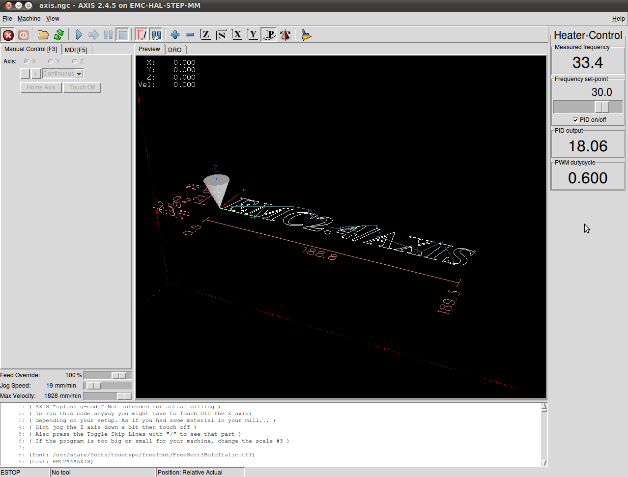Toggle the machine power icon
The height and width of the screenshot is (477, 628).
click(23, 35)
